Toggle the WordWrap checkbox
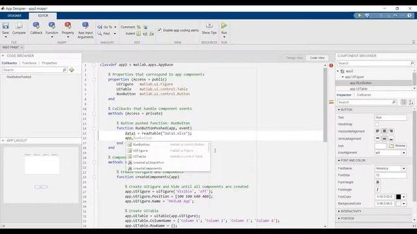The height and width of the screenshot is (234, 417). pos(377,124)
